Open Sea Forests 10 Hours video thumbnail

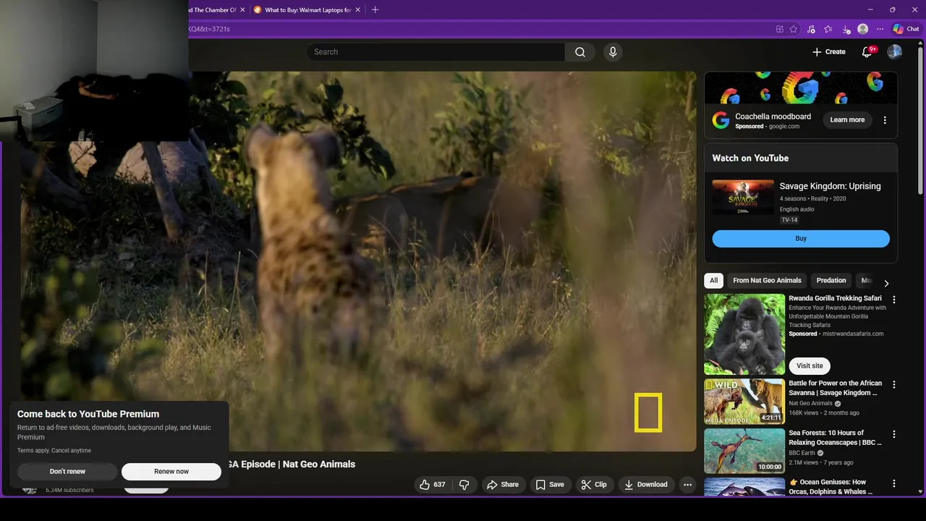(744, 451)
